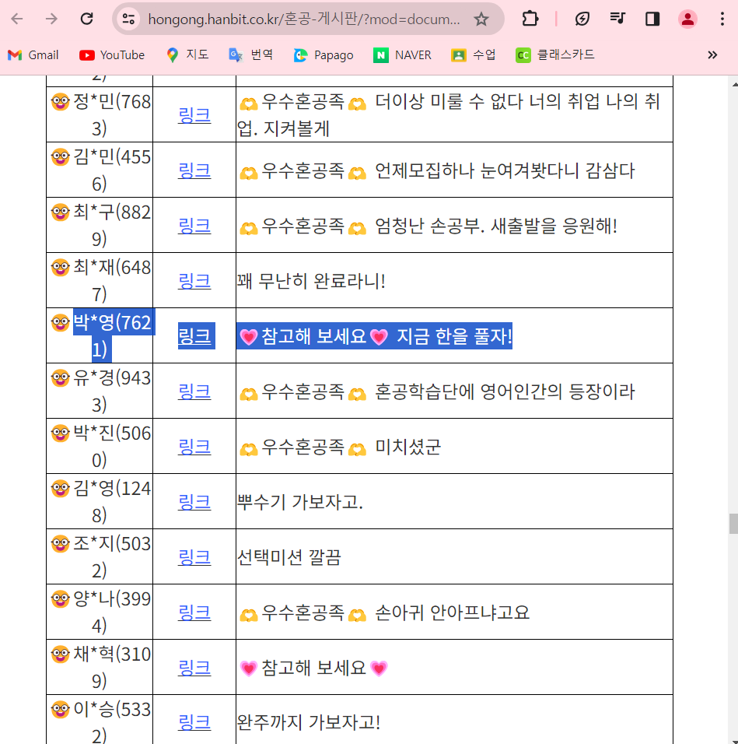Image resolution: width=738 pixels, height=744 pixels.
Task: Open the Chrome profile avatar
Action: point(687,19)
